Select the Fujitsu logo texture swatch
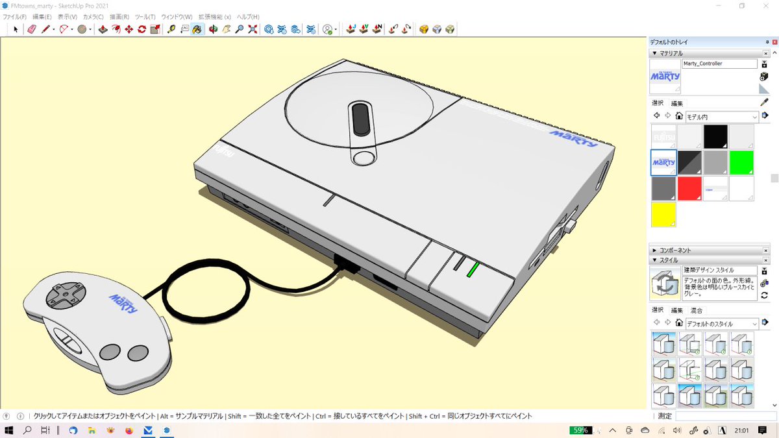Screen dimensions: 779x438 click(x=663, y=137)
